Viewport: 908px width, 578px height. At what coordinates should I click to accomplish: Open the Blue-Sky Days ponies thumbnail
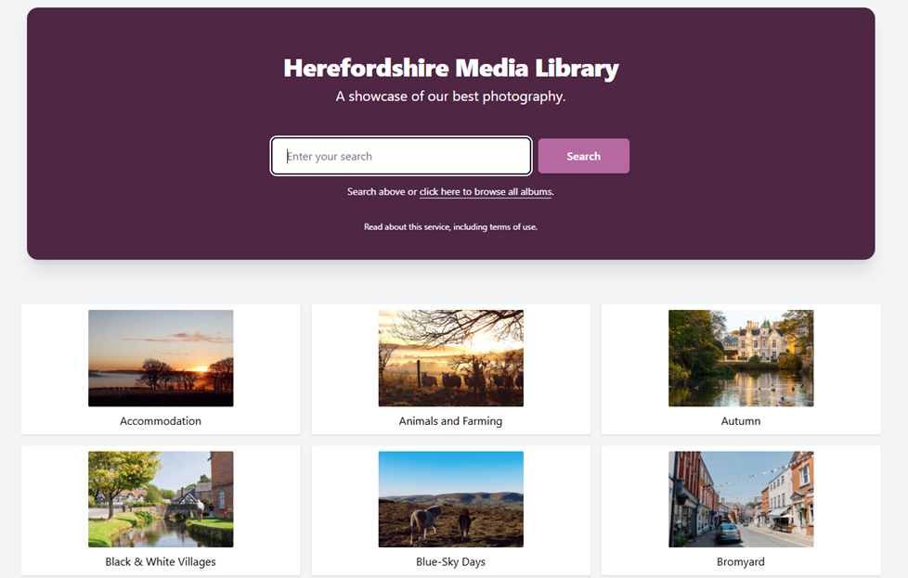pyautogui.click(x=451, y=499)
